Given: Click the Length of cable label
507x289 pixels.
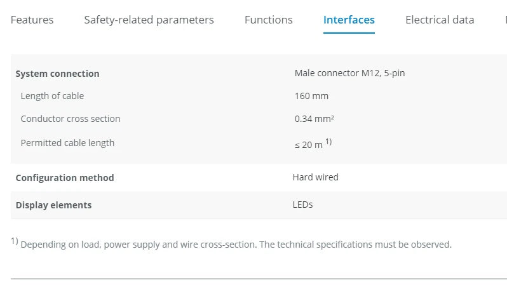Looking at the screenshot, I should 52,96.
